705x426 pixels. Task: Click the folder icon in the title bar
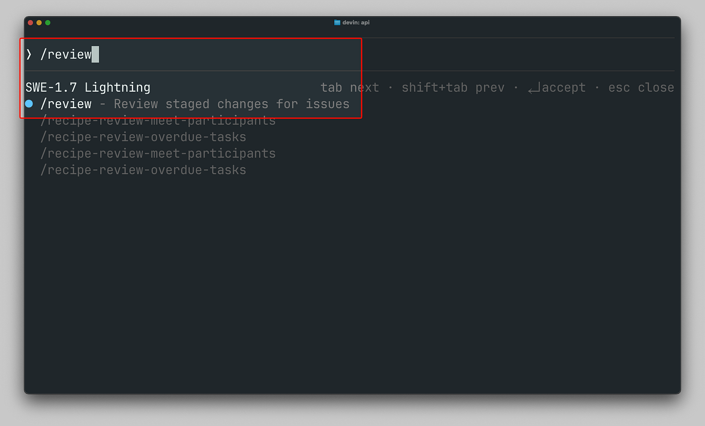[x=337, y=23]
